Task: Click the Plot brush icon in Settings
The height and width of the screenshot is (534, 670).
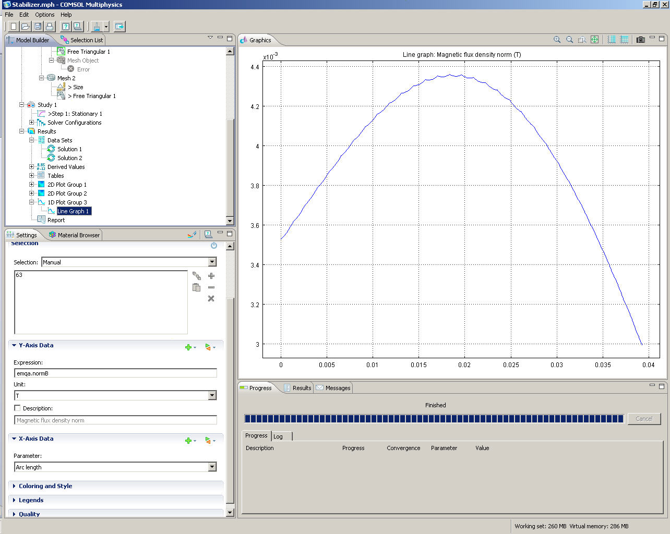Action: (192, 235)
